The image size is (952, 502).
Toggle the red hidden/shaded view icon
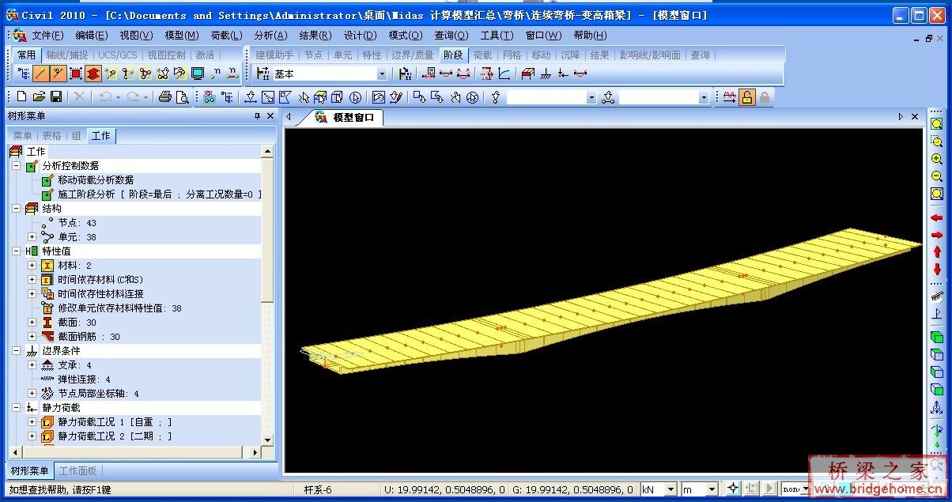[x=93, y=74]
